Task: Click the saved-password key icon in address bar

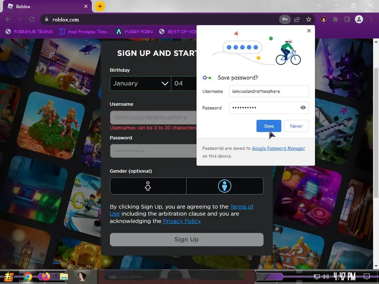Action: pos(285,19)
